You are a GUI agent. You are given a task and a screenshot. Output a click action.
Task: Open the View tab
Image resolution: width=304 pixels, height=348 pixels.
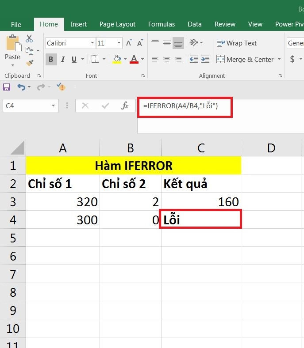pos(255,24)
